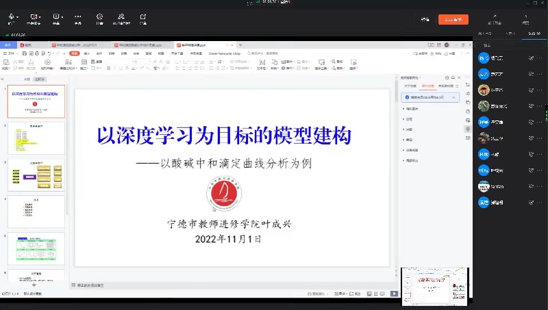Click the Format Painter brush icon
Screen dimensions: 548x310
coord(31,62)
